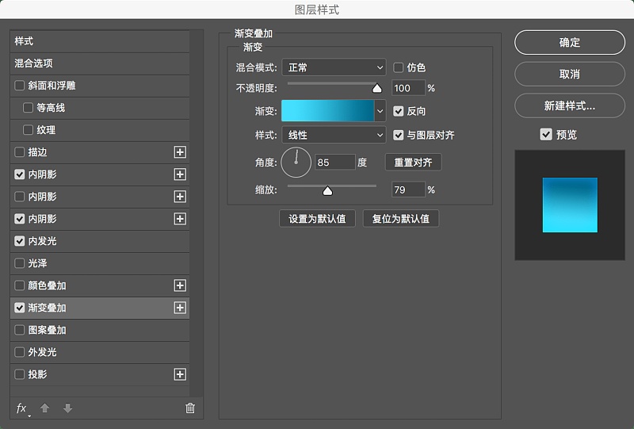Enable the 等高线 checkbox
The height and width of the screenshot is (429, 634).
tap(28, 108)
